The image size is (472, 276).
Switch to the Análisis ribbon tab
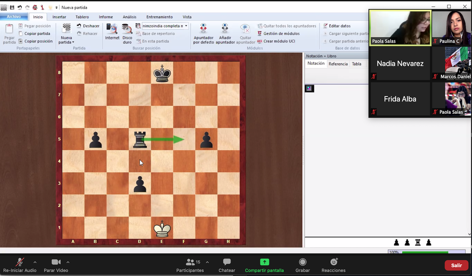point(129,17)
